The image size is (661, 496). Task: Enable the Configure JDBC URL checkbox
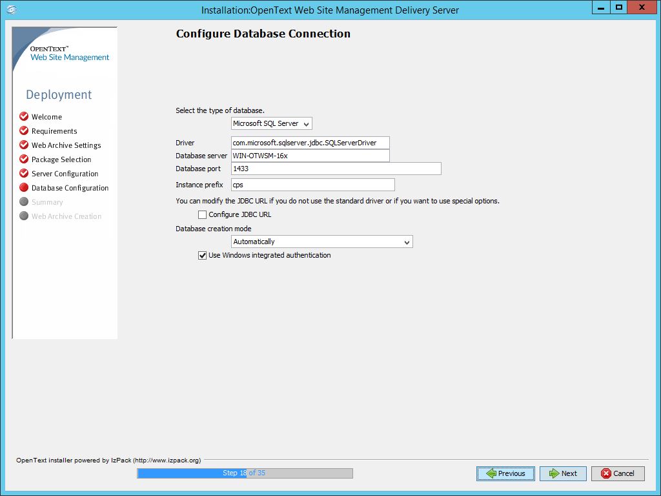pos(202,214)
